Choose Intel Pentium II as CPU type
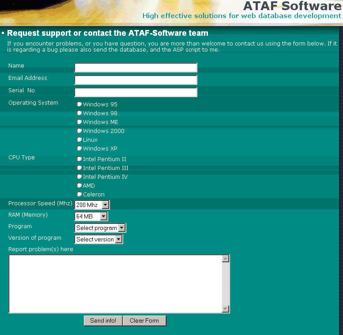The width and height of the screenshot is (343, 335). pyautogui.click(x=79, y=158)
